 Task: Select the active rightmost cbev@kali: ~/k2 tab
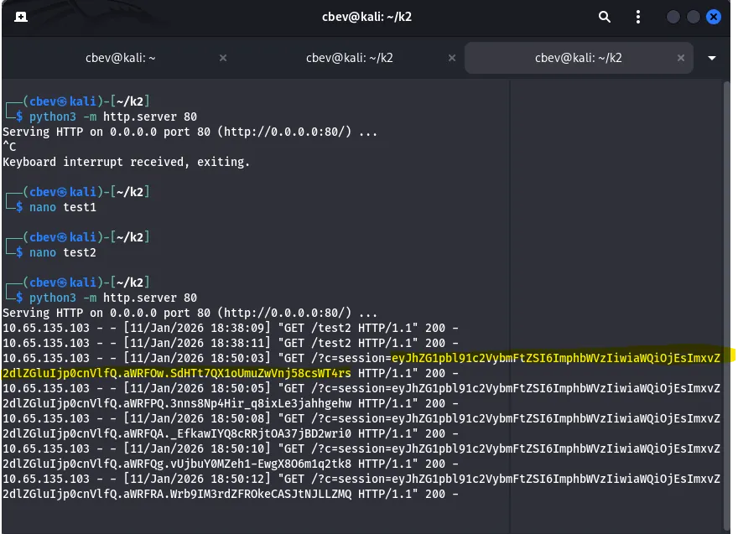(x=579, y=58)
